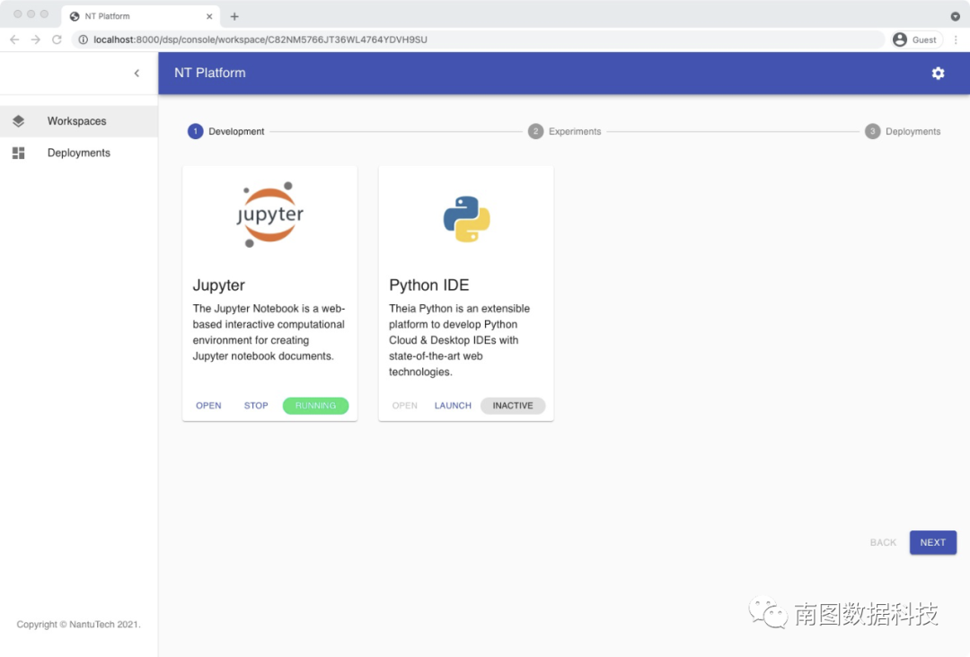Open the browser three-dot menu
The height and width of the screenshot is (657, 970).
click(956, 39)
